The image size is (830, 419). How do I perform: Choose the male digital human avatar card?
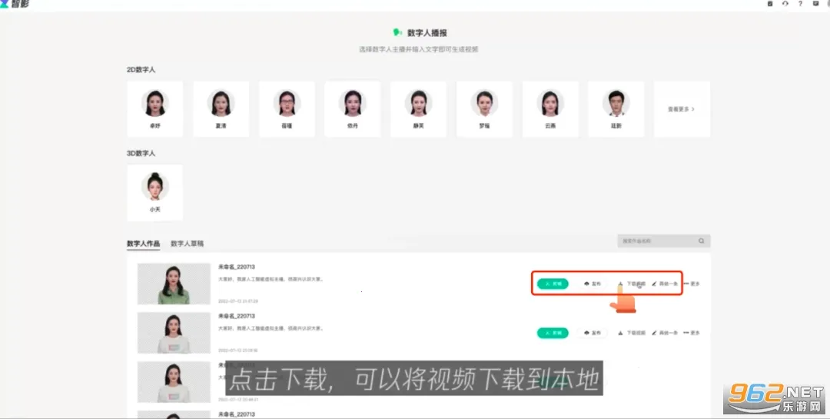[x=616, y=109]
